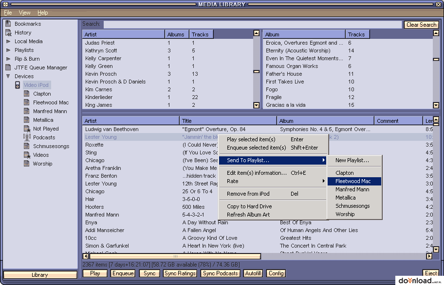This screenshot has width=444, height=285.
Task: Choose Remove from iPod in context menu
Action: 273,194
